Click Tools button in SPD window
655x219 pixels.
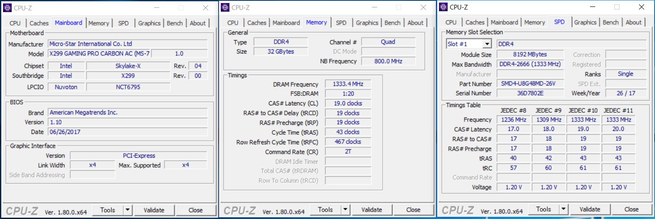pos(543,209)
